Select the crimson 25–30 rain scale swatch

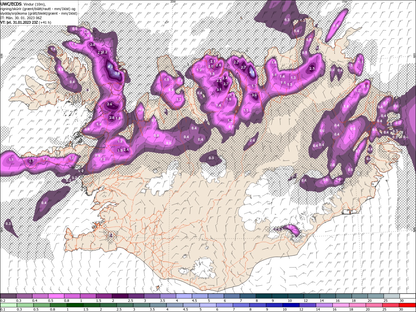(390, 305)
